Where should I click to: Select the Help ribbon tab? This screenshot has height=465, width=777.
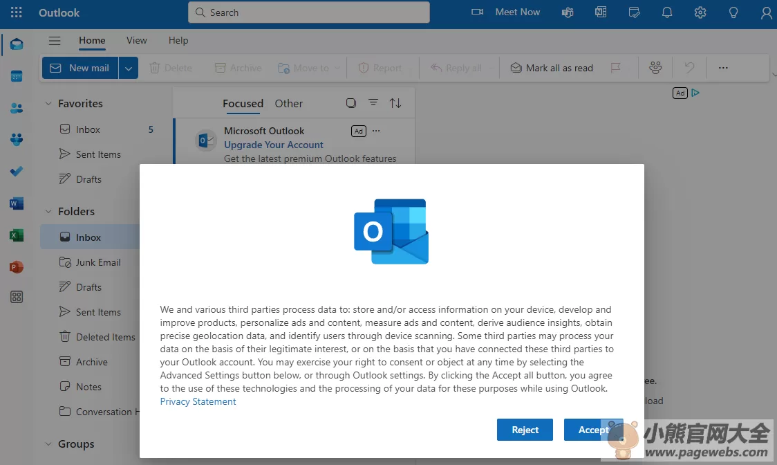[x=178, y=40]
